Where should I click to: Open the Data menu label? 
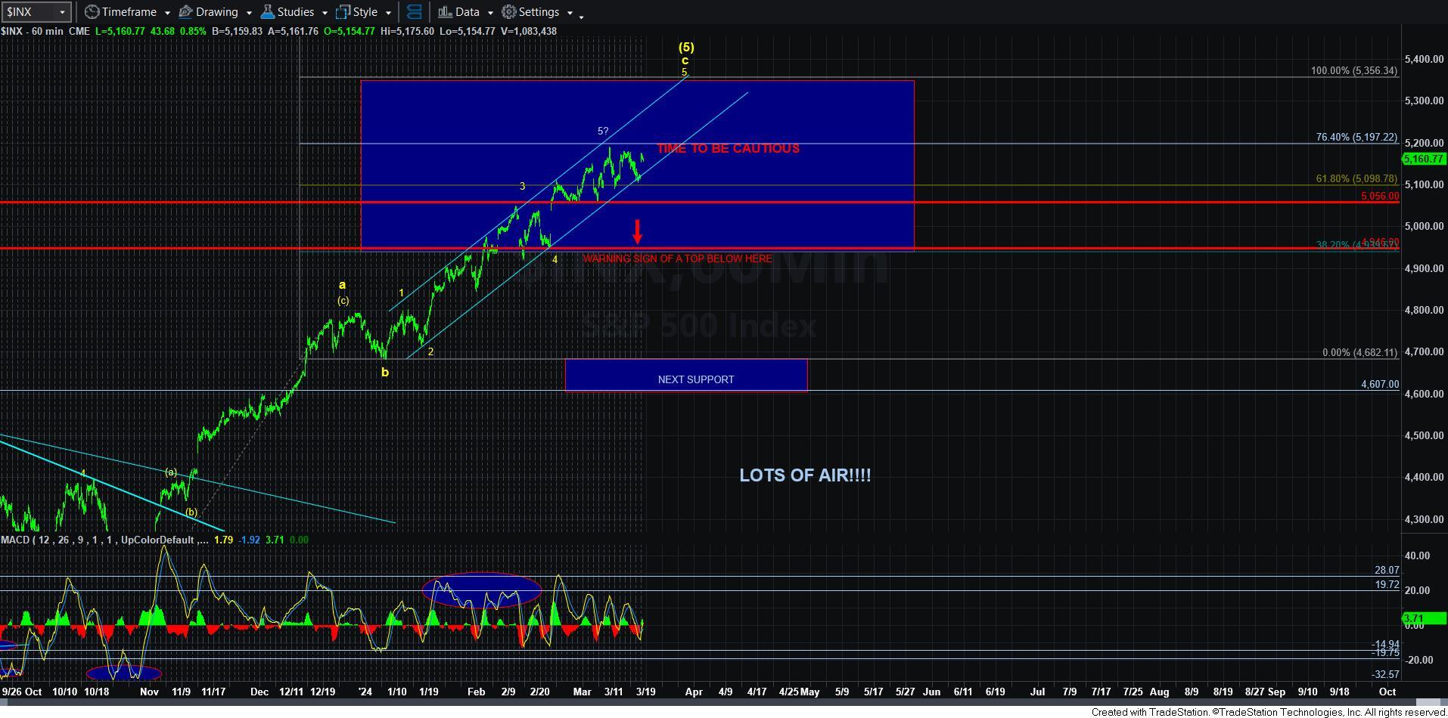(467, 12)
